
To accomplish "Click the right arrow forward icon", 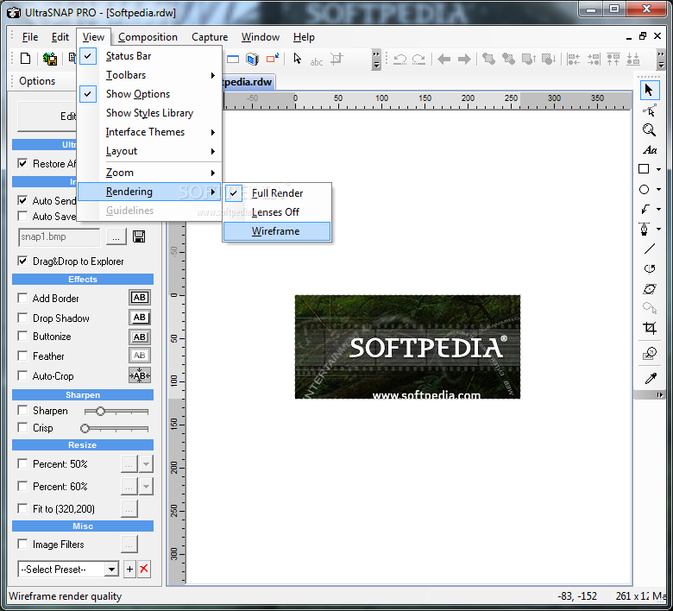I will tap(464, 60).
